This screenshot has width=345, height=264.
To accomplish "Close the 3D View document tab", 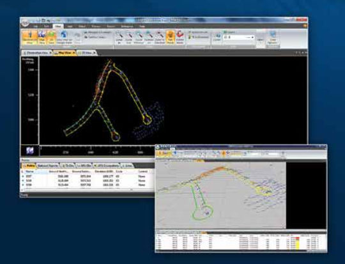I will (94, 53).
